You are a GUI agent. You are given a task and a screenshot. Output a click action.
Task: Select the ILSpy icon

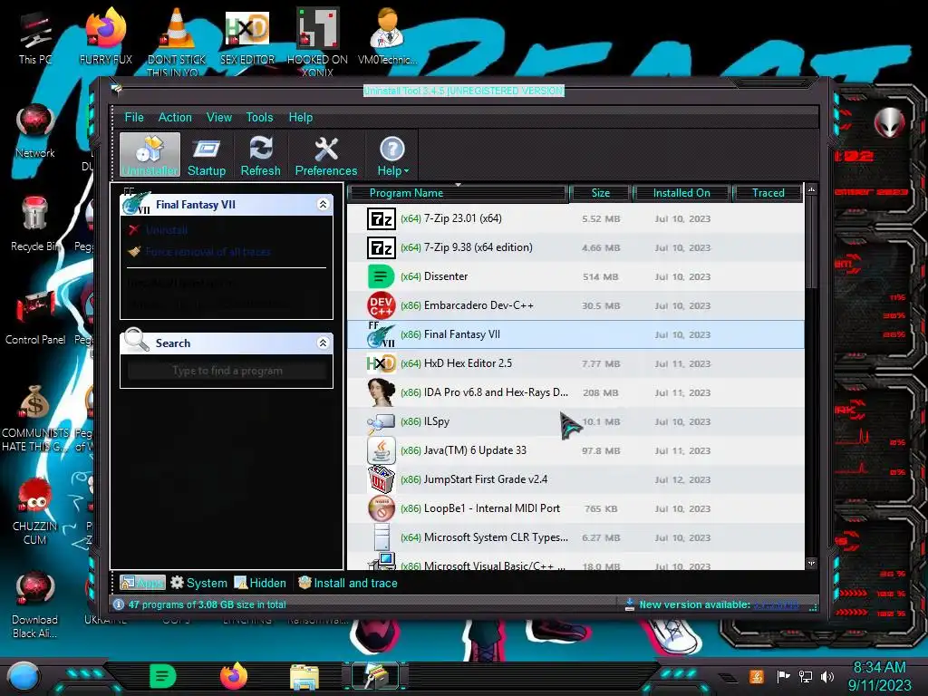click(x=382, y=421)
